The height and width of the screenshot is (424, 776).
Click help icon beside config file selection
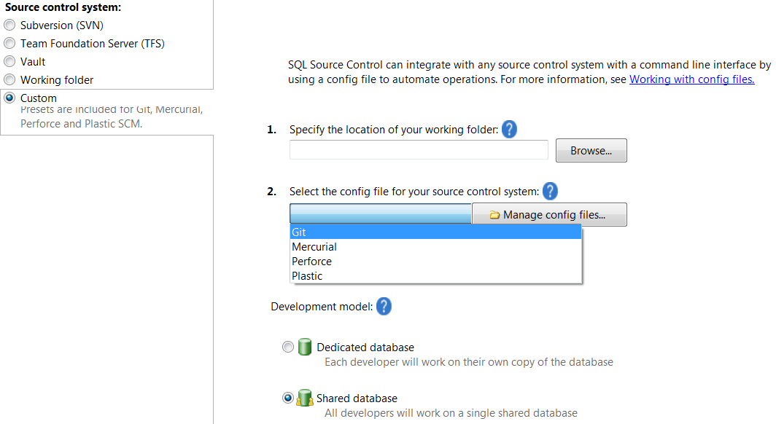pyautogui.click(x=550, y=192)
